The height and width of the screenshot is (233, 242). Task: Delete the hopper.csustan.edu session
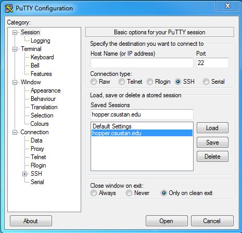[x=212, y=157]
